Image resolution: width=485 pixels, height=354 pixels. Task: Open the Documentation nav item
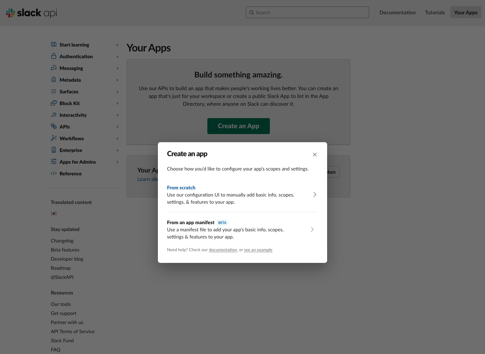tap(397, 12)
